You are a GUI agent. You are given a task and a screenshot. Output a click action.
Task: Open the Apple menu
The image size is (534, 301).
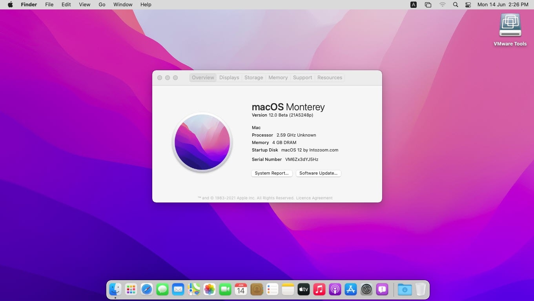11,5
